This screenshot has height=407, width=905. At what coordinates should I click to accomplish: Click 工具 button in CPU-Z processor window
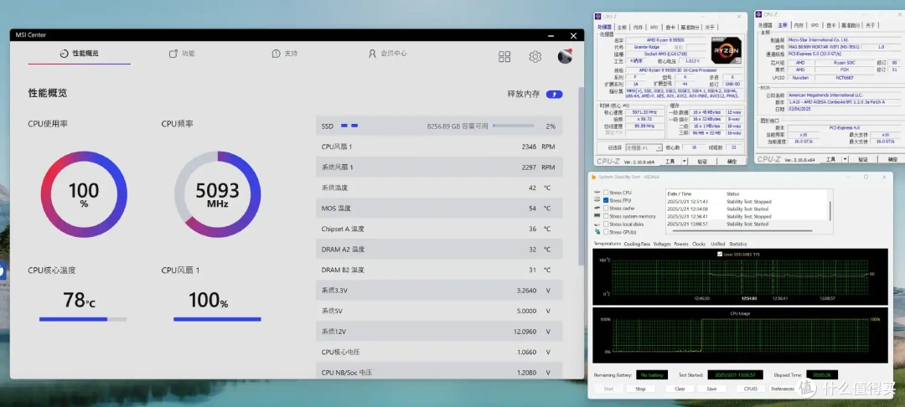pos(670,161)
